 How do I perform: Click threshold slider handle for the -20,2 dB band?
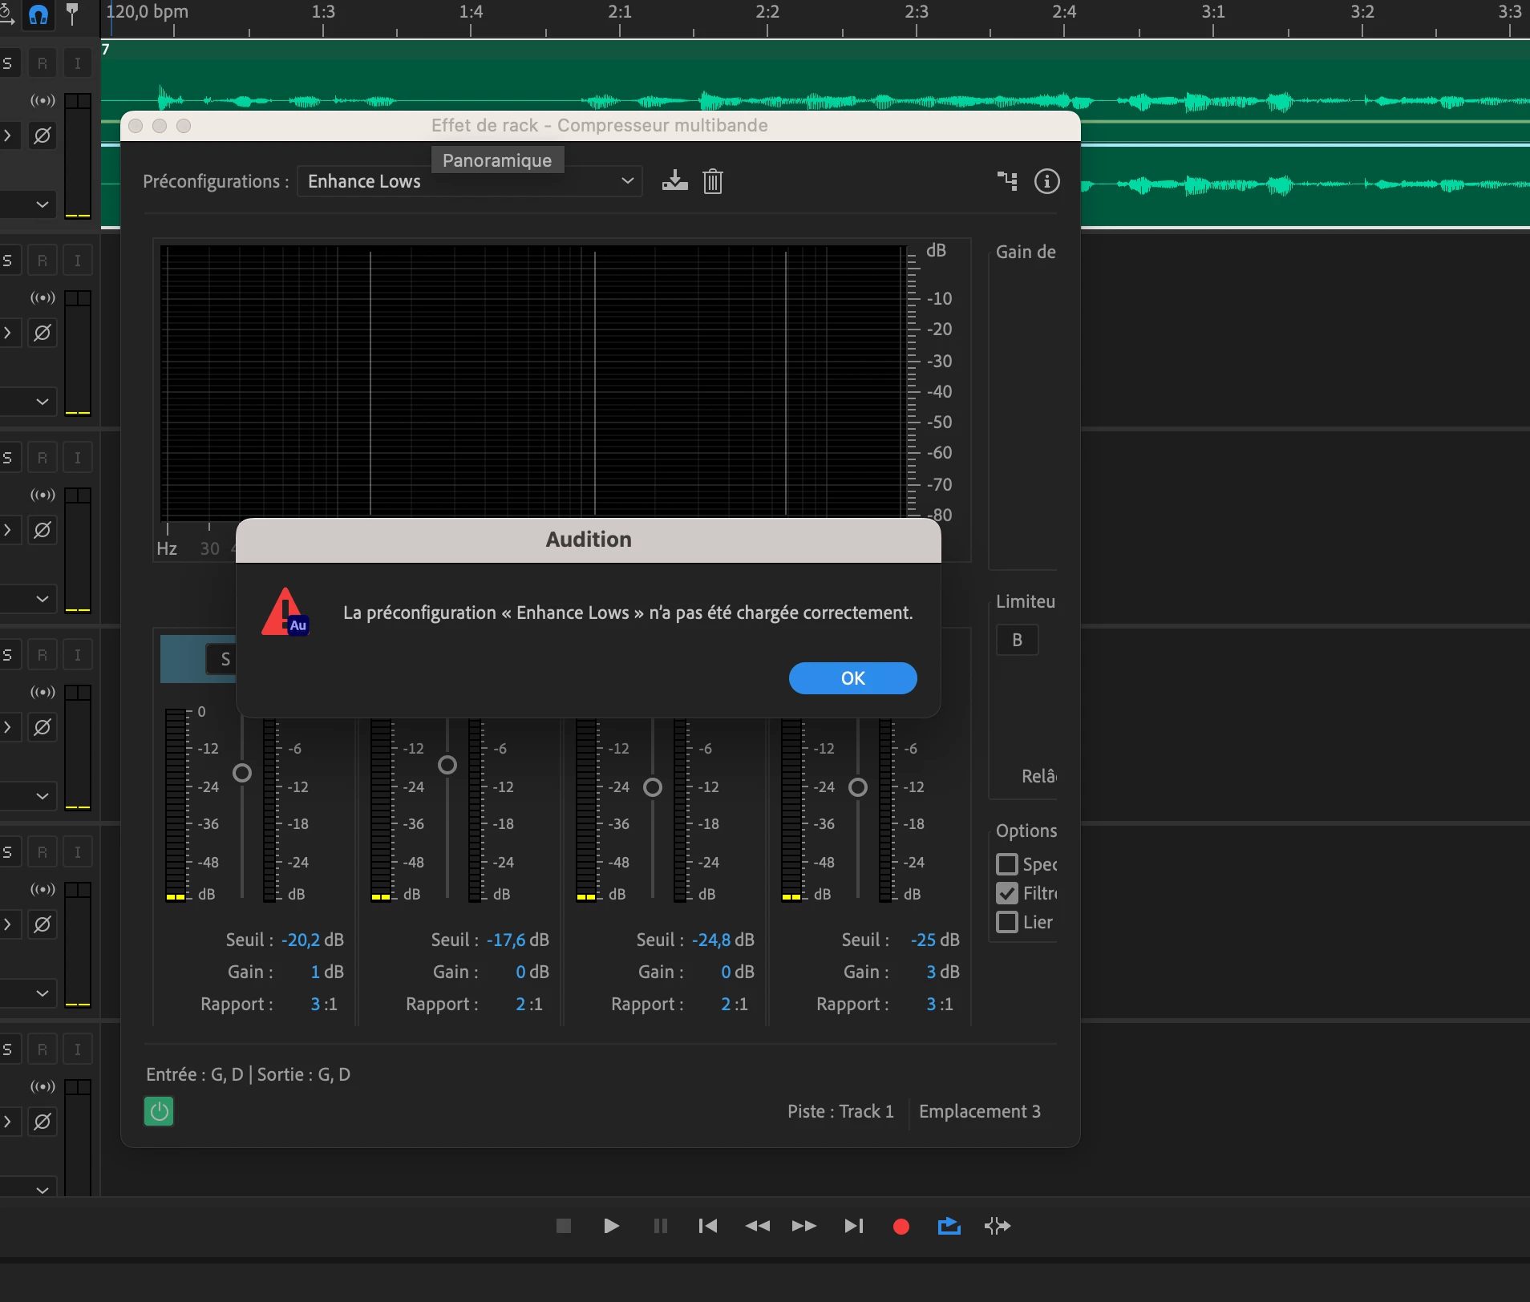[242, 773]
